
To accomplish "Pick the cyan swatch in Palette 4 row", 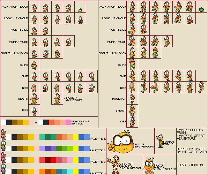I will pyautogui.click(x=70, y=172).
